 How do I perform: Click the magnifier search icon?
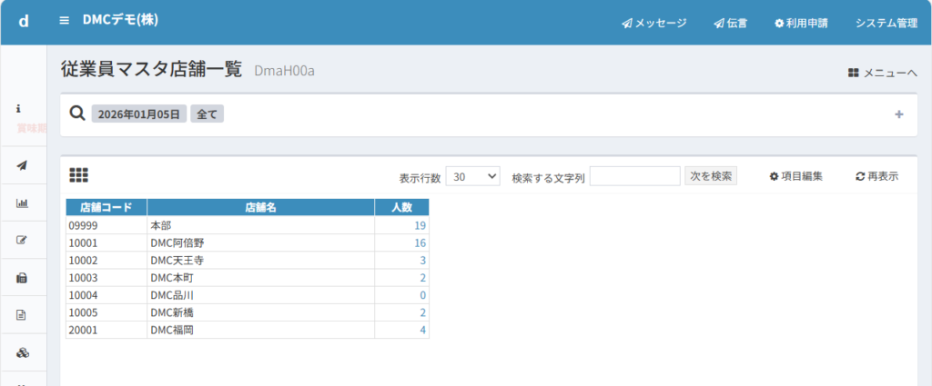click(x=77, y=114)
